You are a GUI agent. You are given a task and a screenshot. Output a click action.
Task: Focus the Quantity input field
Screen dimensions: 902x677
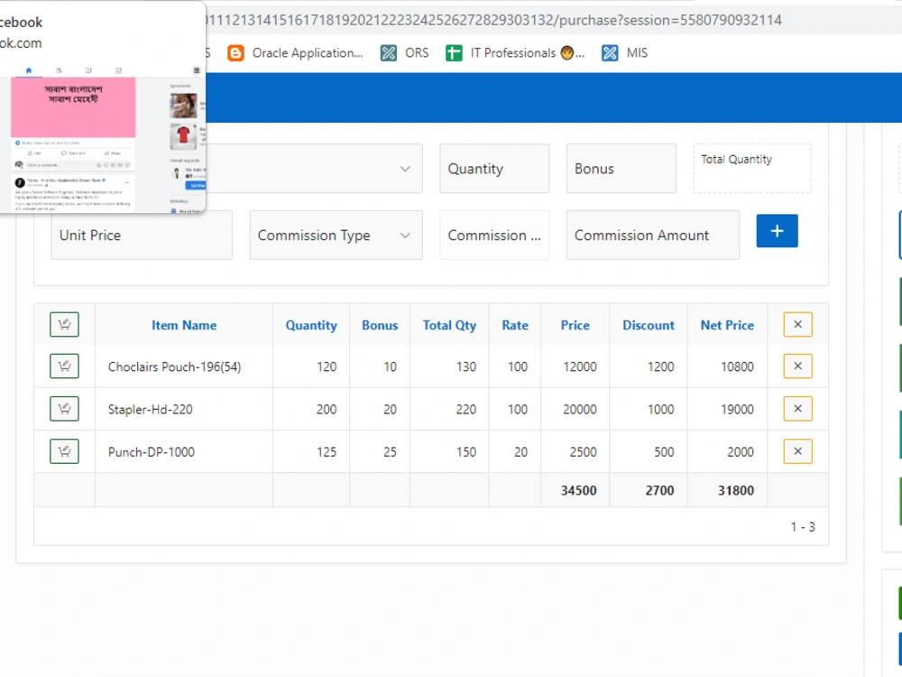(x=494, y=169)
